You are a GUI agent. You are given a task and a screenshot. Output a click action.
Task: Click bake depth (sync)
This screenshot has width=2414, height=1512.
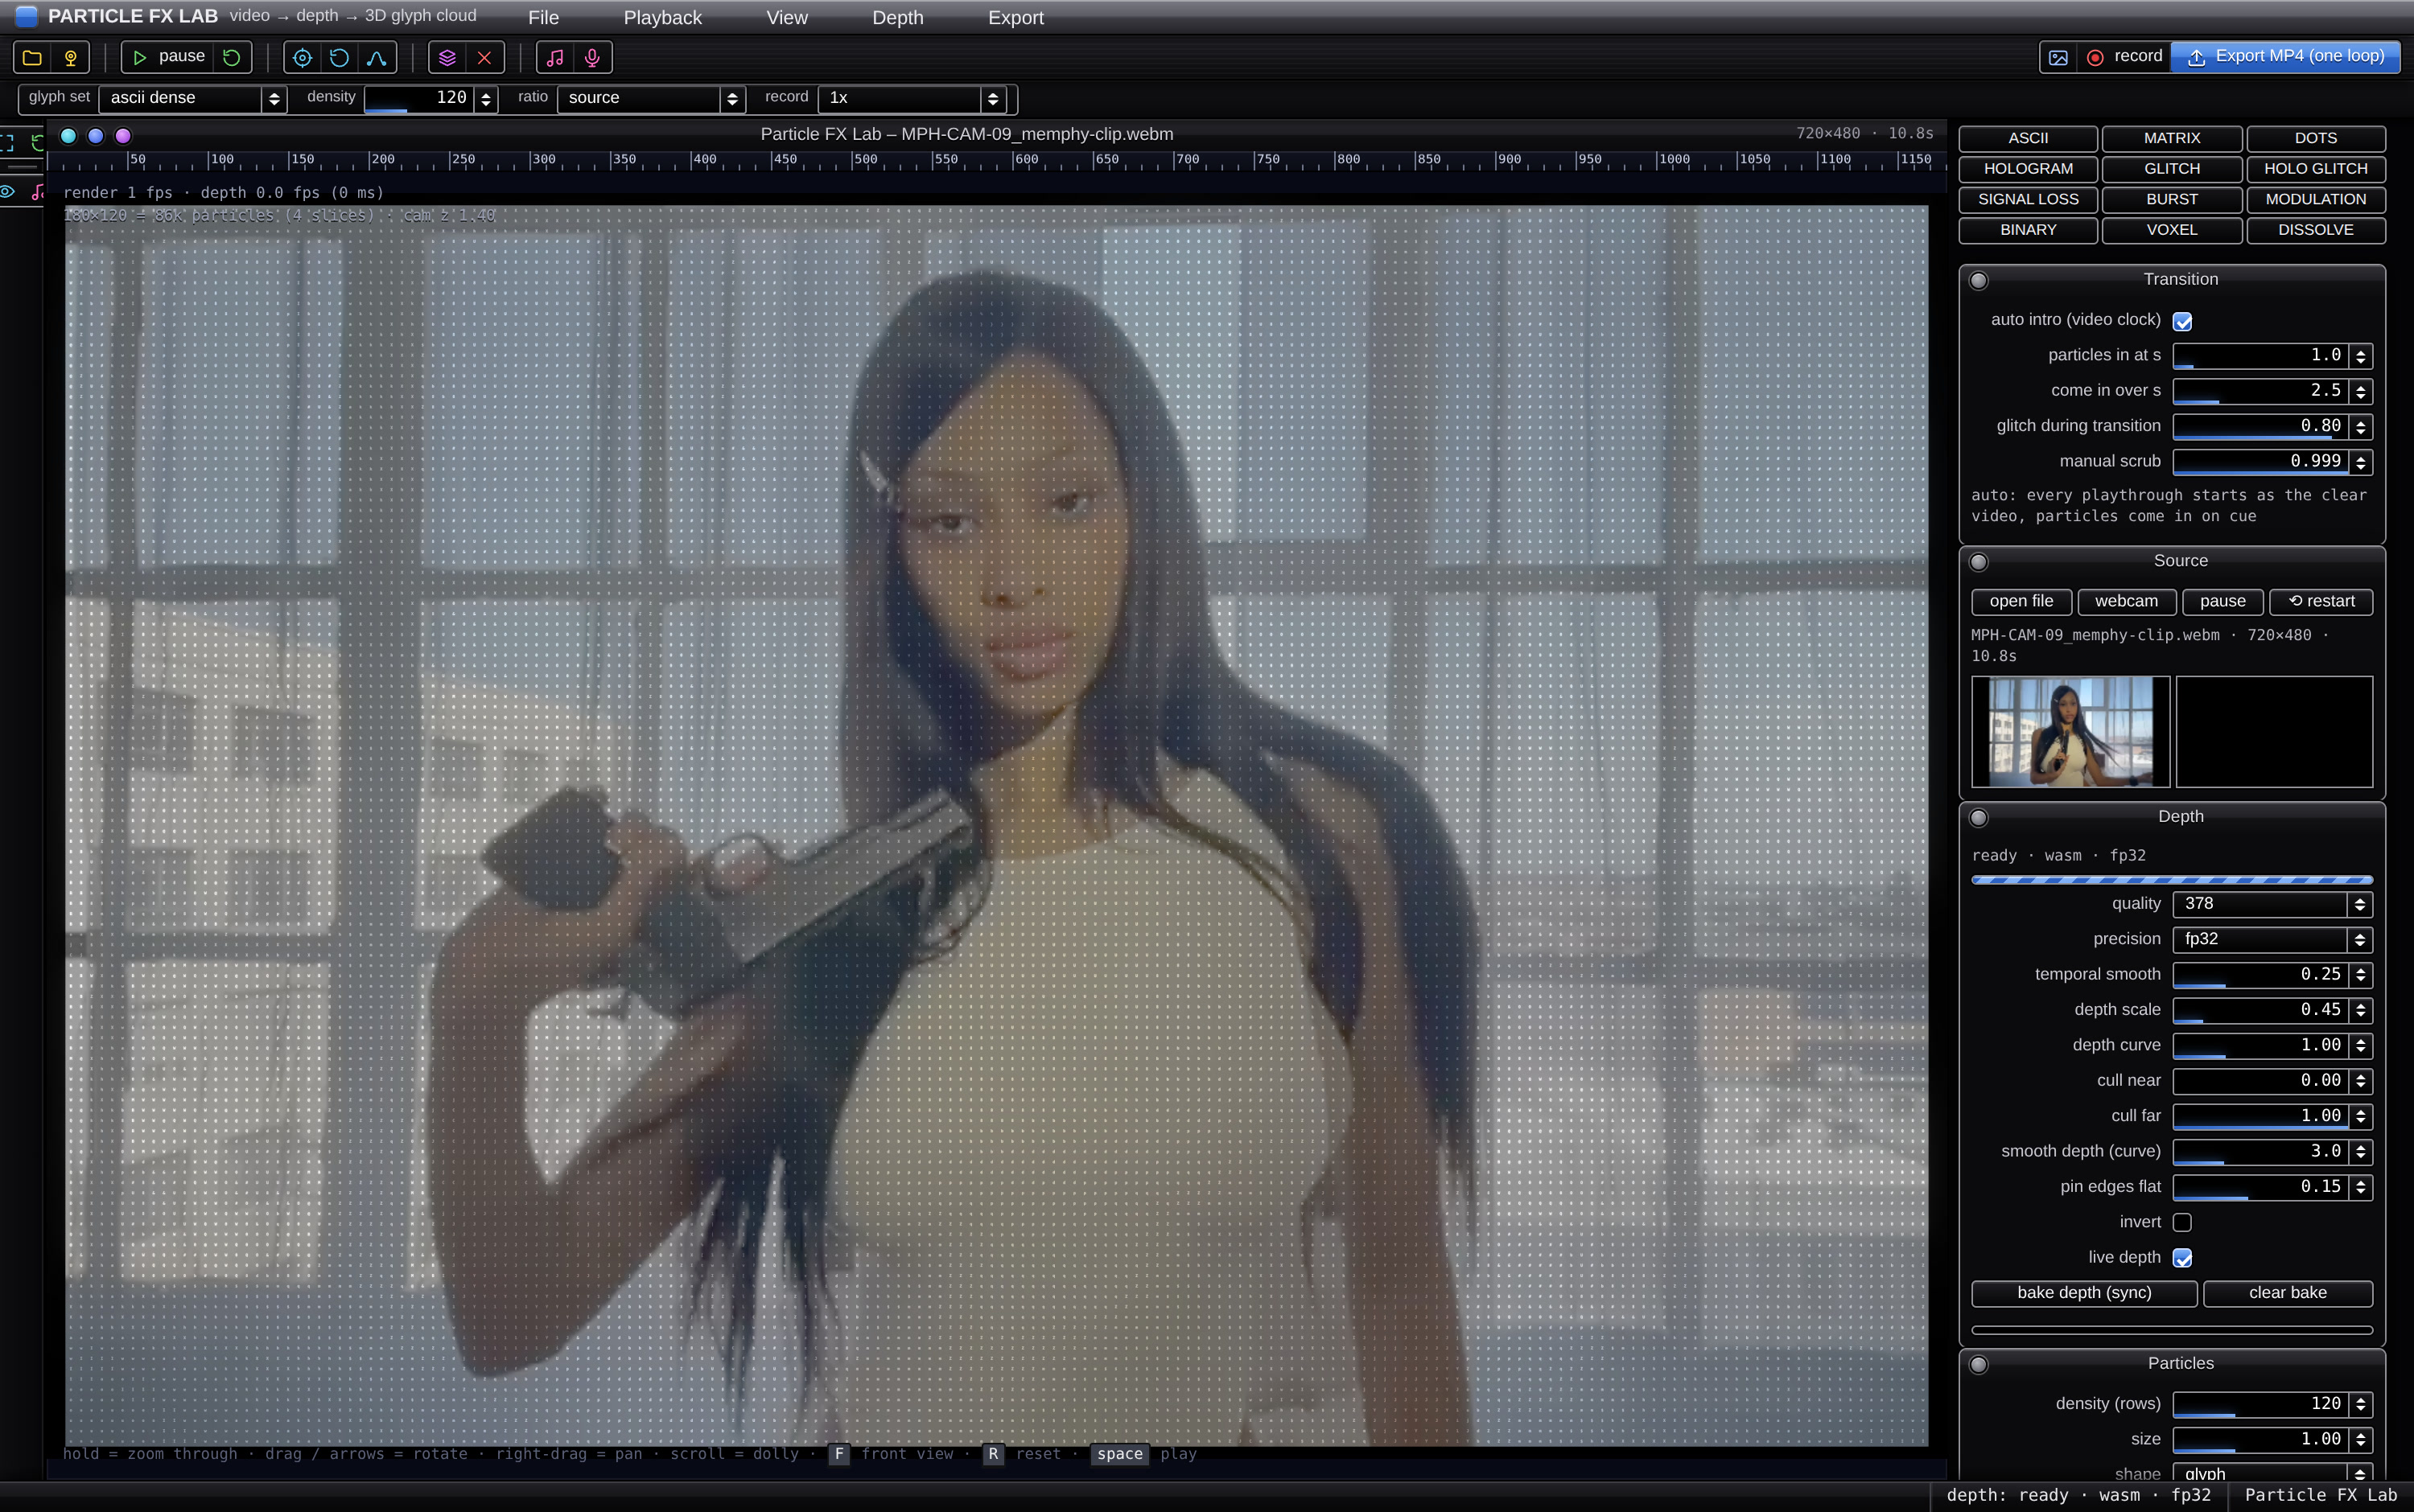click(x=2084, y=1293)
